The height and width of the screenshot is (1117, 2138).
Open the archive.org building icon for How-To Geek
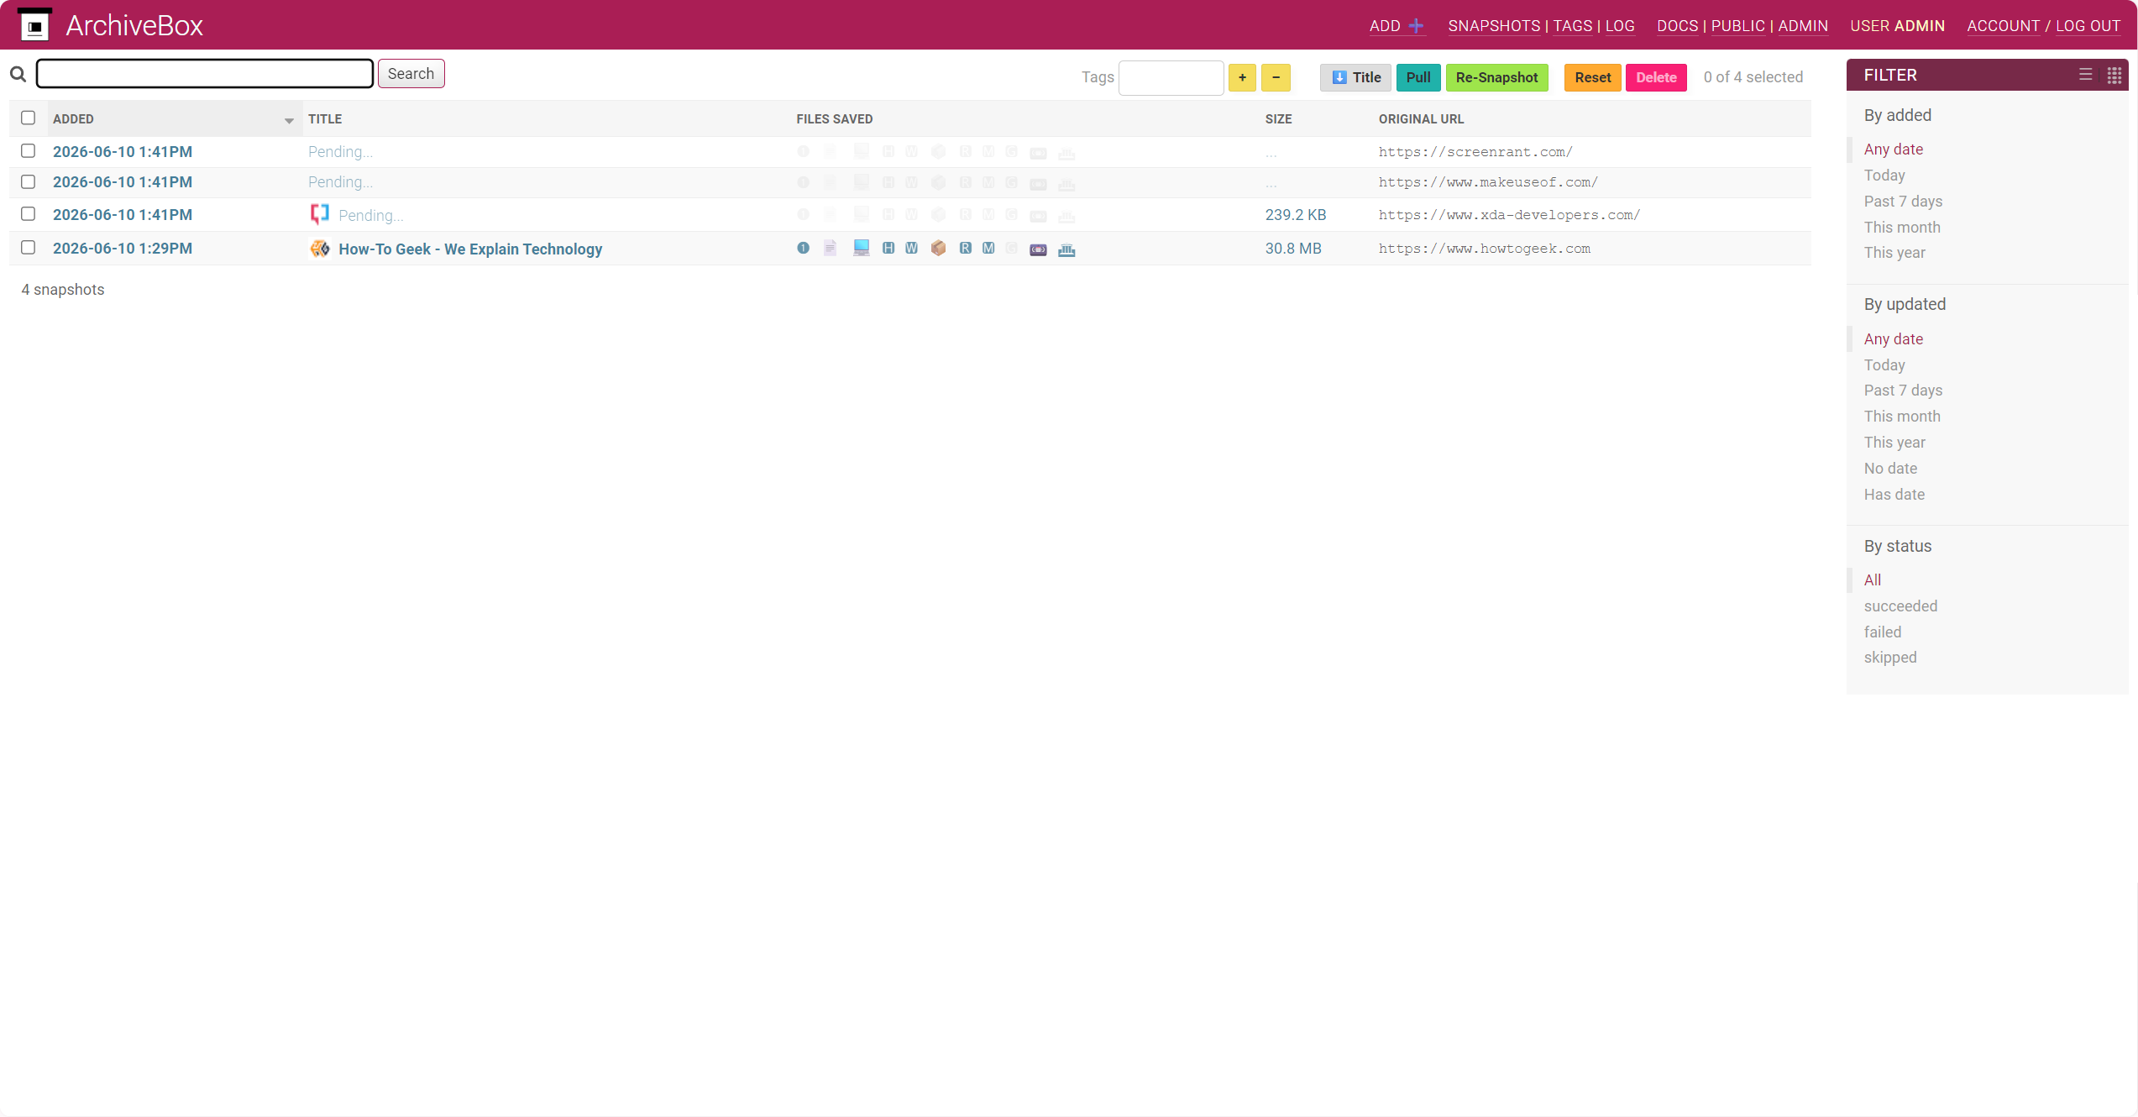click(x=1066, y=249)
